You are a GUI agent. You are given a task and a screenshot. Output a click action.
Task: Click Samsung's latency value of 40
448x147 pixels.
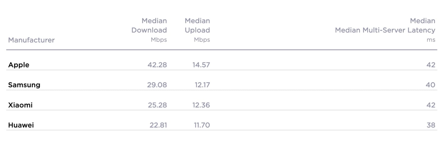tap(430, 85)
